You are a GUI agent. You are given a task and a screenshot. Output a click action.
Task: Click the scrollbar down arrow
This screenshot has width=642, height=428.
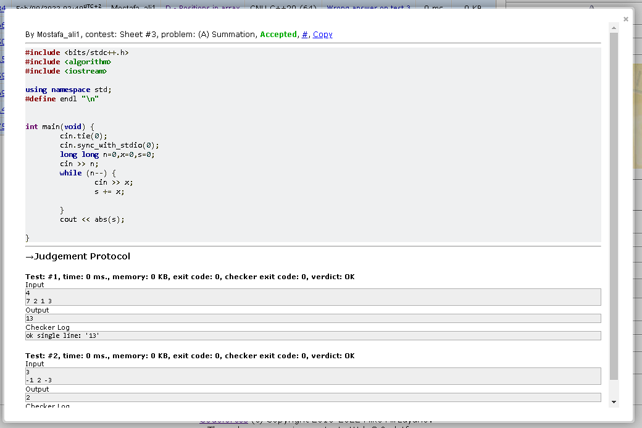pos(613,401)
